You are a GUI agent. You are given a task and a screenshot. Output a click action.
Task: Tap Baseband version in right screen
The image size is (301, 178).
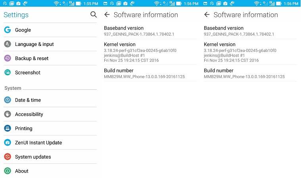pyautogui.click(x=250, y=31)
